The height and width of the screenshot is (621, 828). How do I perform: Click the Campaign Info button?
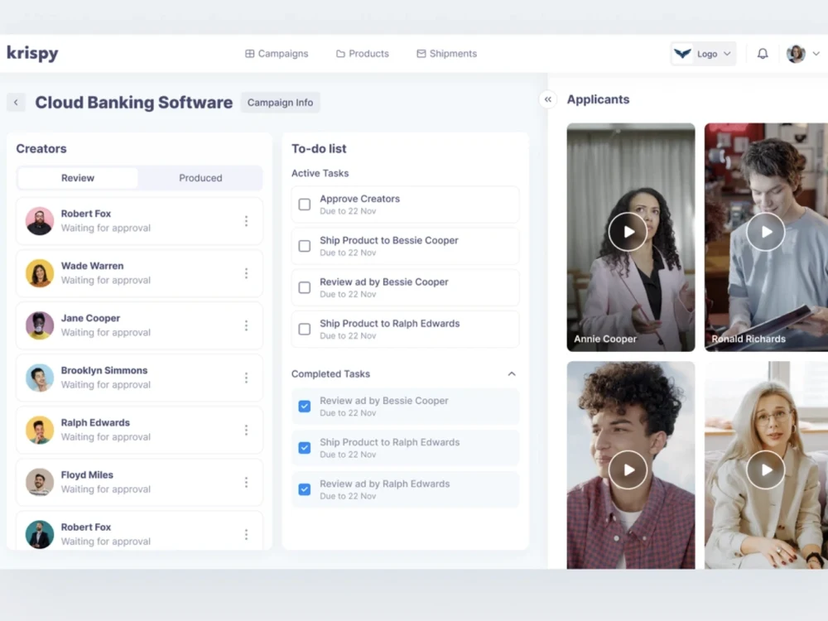click(281, 103)
